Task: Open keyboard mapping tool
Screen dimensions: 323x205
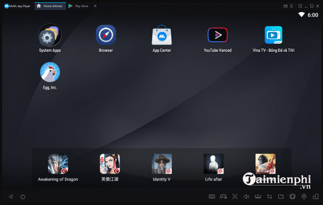Action: click(x=212, y=197)
